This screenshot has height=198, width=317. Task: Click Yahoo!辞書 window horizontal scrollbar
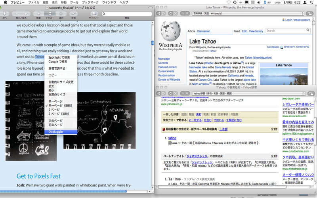(x=222, y=187)
